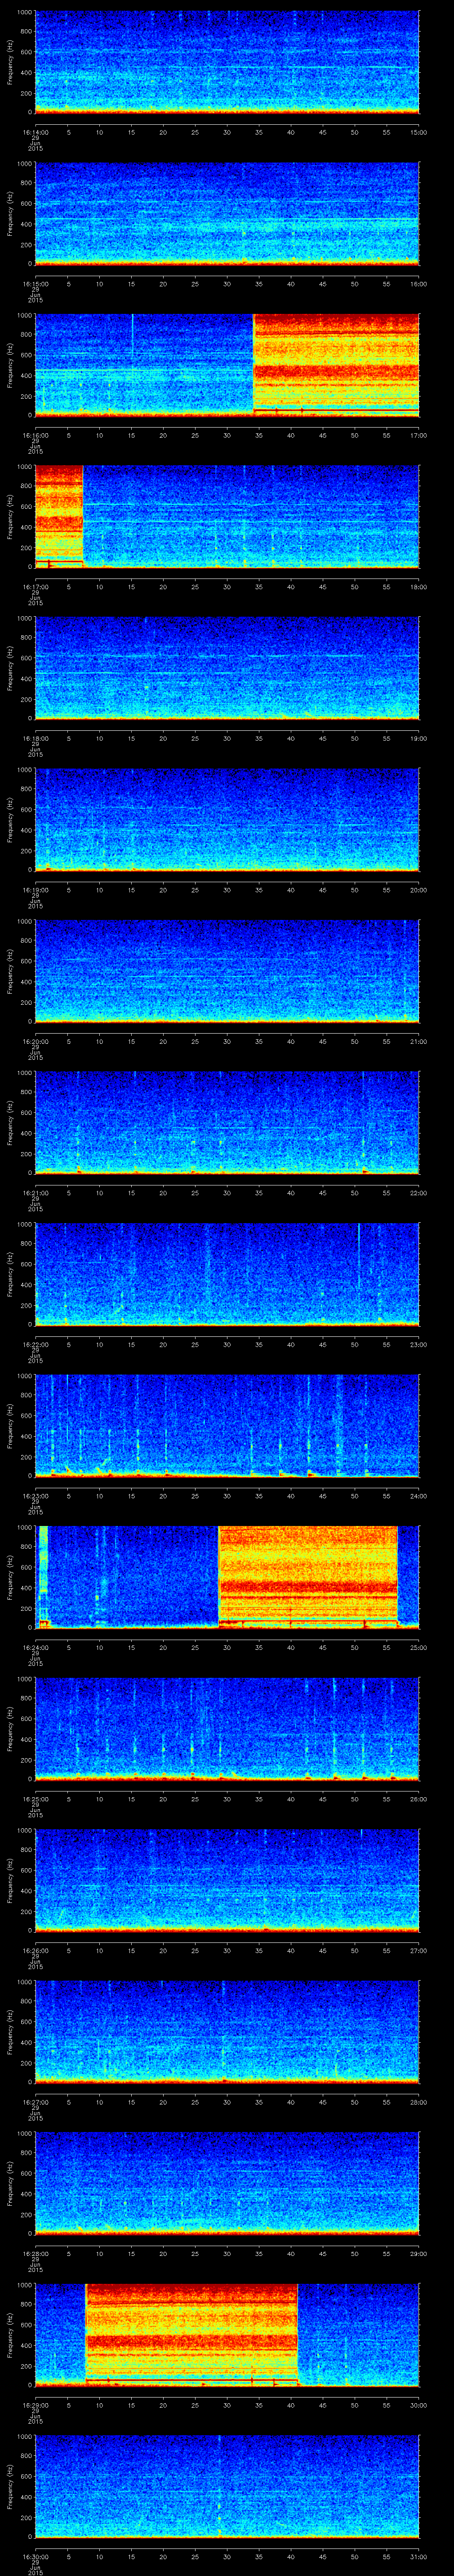Open the spectrogram panel beginning at 16:17:00
The image size is (454, 2576).
pyautogui.click(x=227, y=516)
